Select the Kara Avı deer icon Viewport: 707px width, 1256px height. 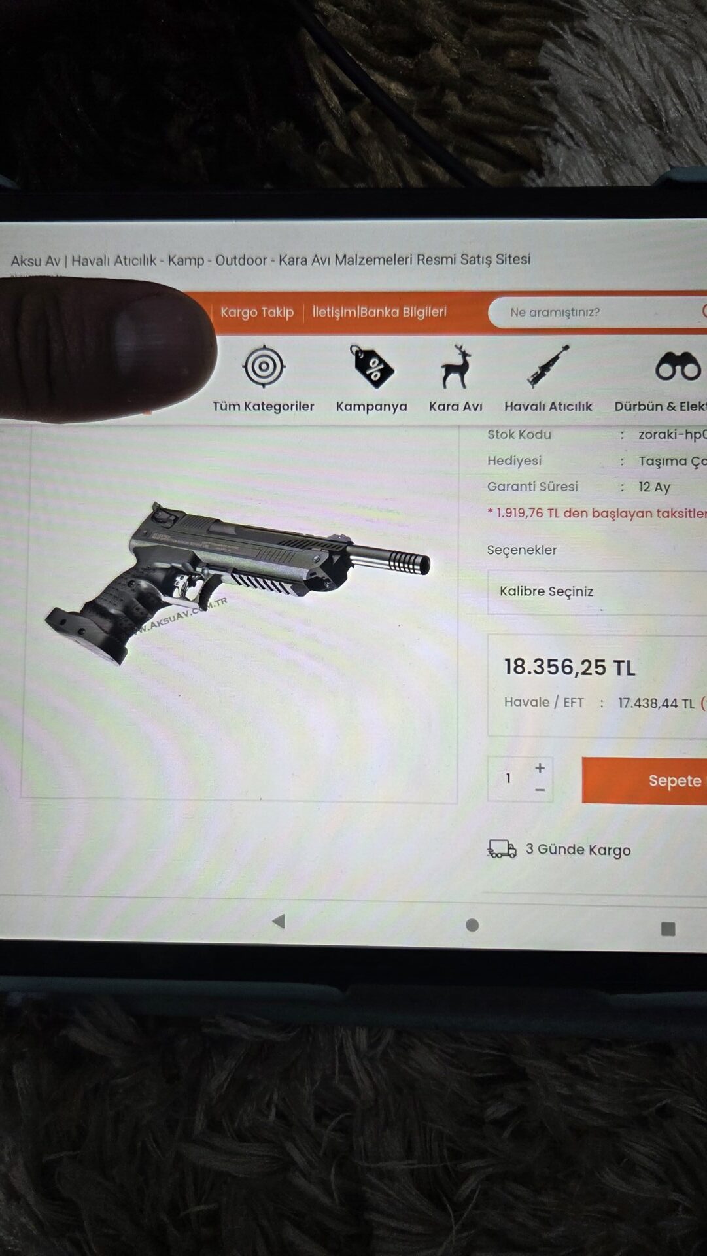[456, 367]
